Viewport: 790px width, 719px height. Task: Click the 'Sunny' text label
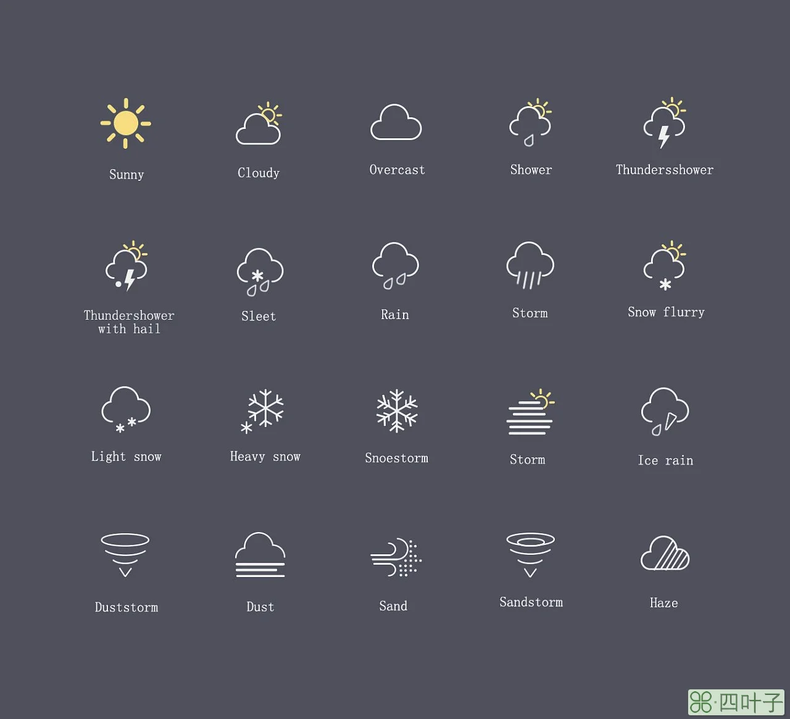pos(127,175)
